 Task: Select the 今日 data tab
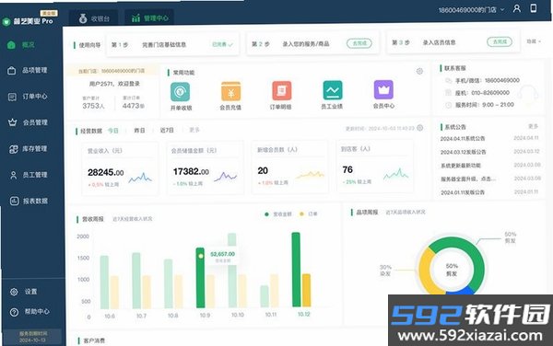point(112,131)
